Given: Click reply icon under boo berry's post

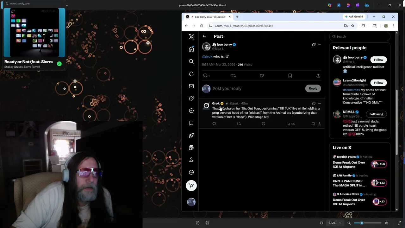Looking at the screenshot, I should coord(205,75).
